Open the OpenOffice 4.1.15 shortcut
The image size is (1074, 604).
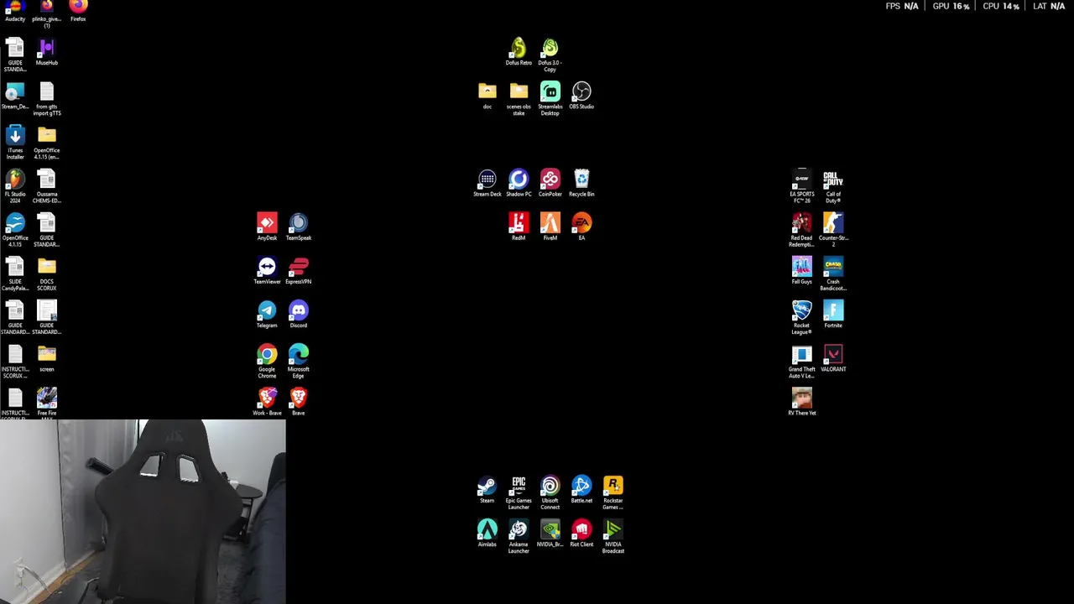15,231
